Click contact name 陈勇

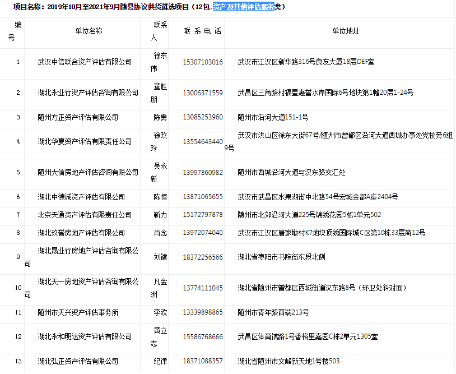click(x=160, y=117)
